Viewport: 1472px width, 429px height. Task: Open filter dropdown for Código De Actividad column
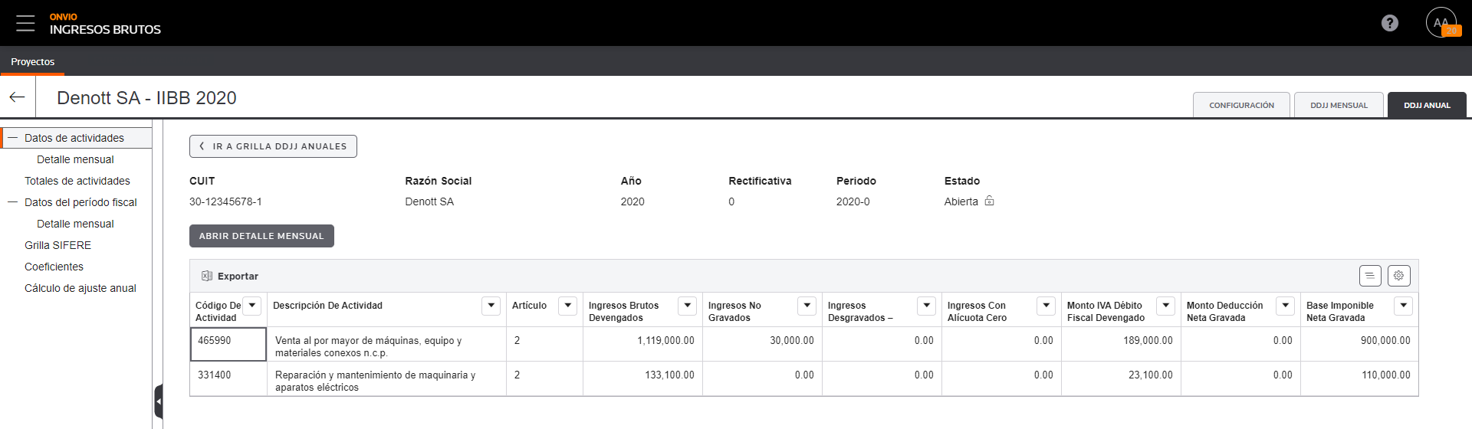[252, 305]
